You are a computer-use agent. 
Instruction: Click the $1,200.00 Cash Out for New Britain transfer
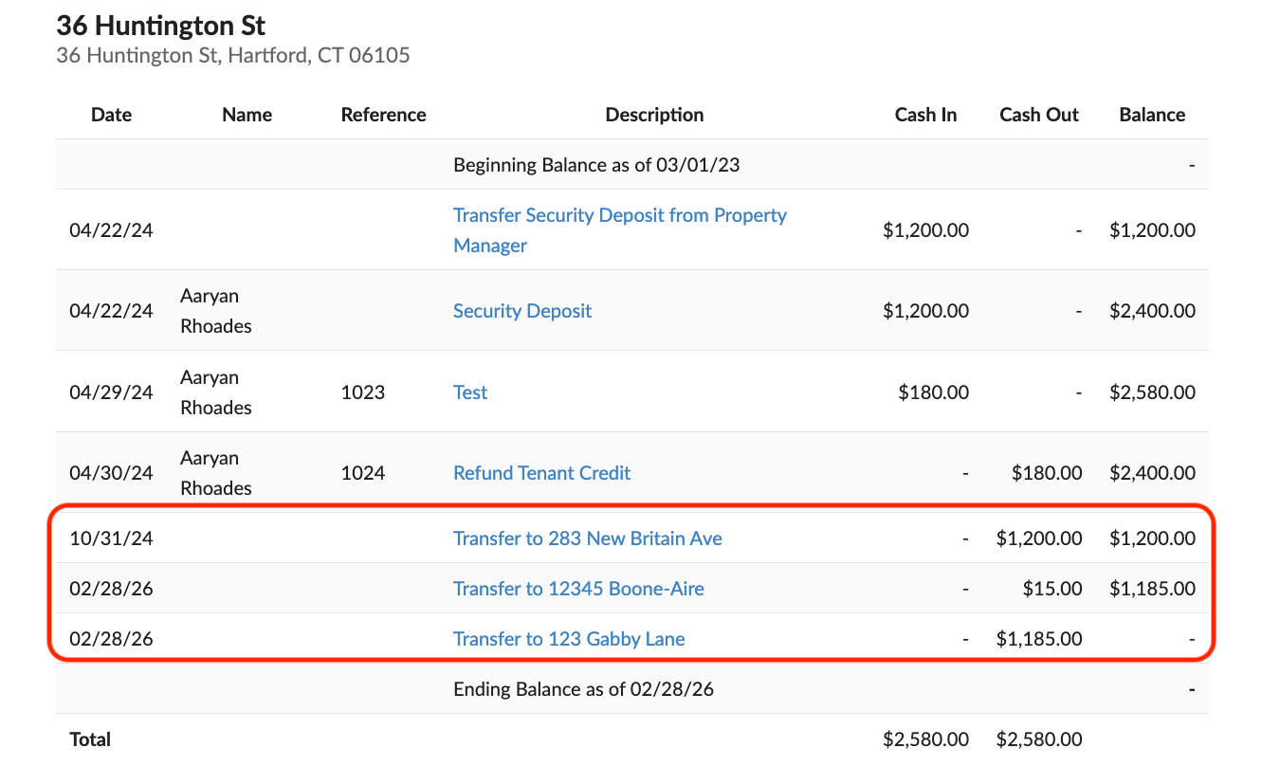tap(1039, 538)
